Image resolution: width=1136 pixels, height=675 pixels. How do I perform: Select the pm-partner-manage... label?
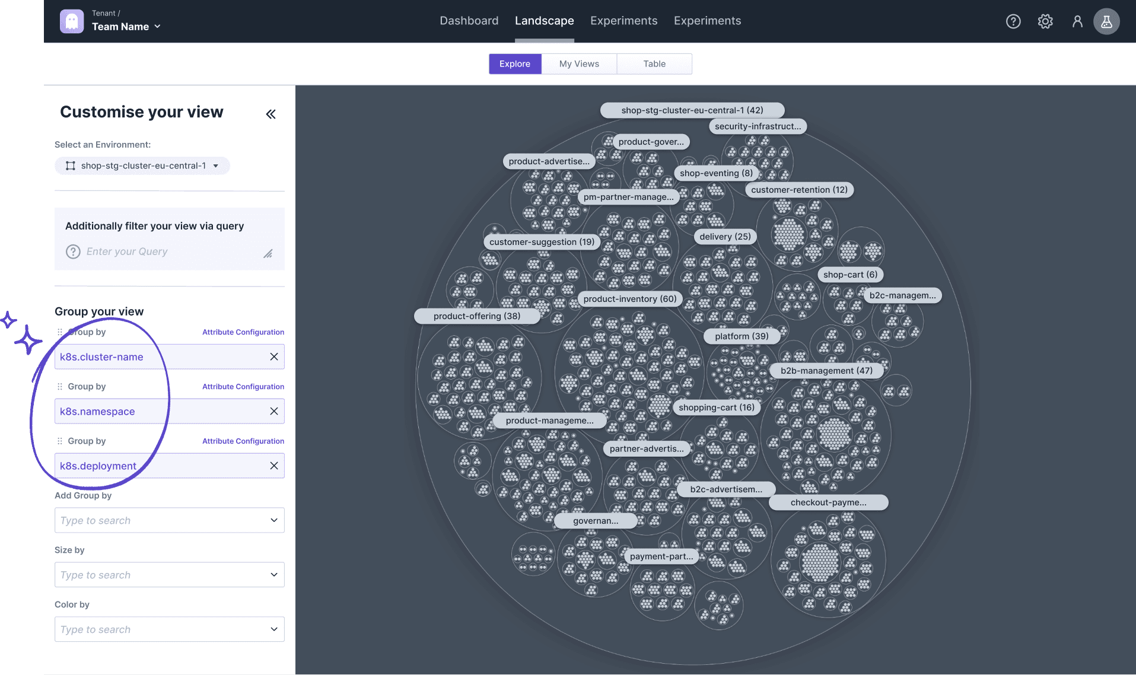pos(628,197)
